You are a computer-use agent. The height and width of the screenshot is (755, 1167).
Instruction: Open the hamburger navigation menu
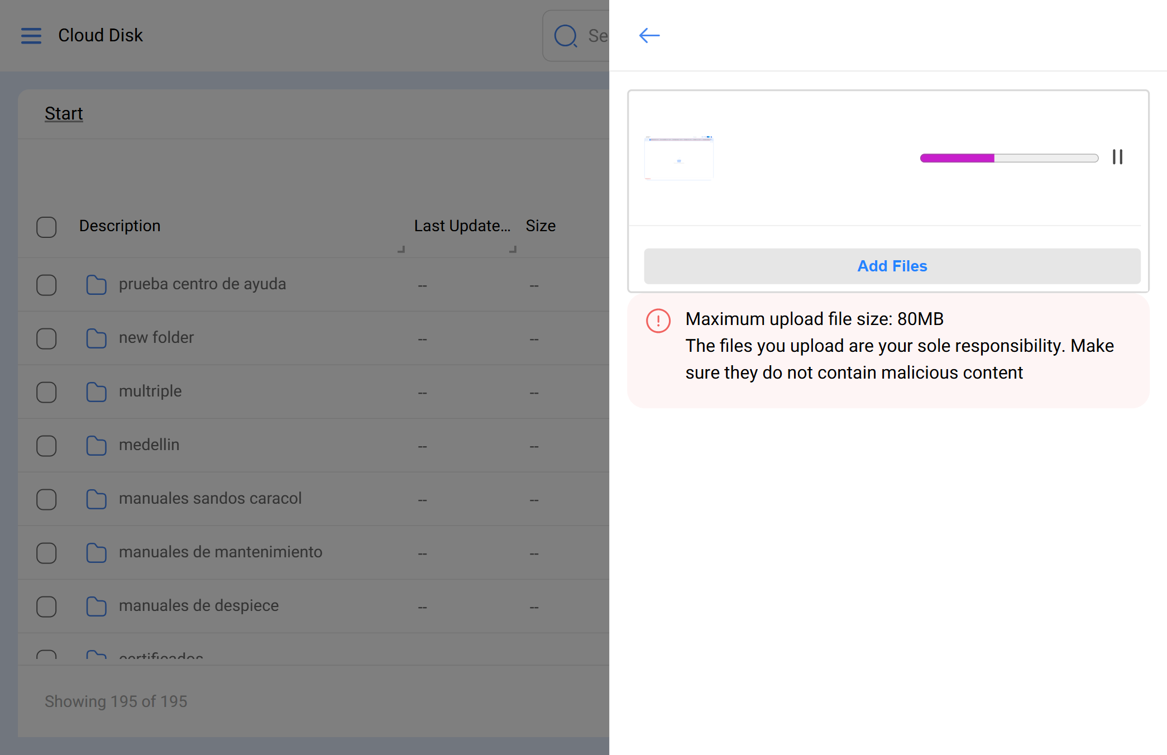(31, 35)
